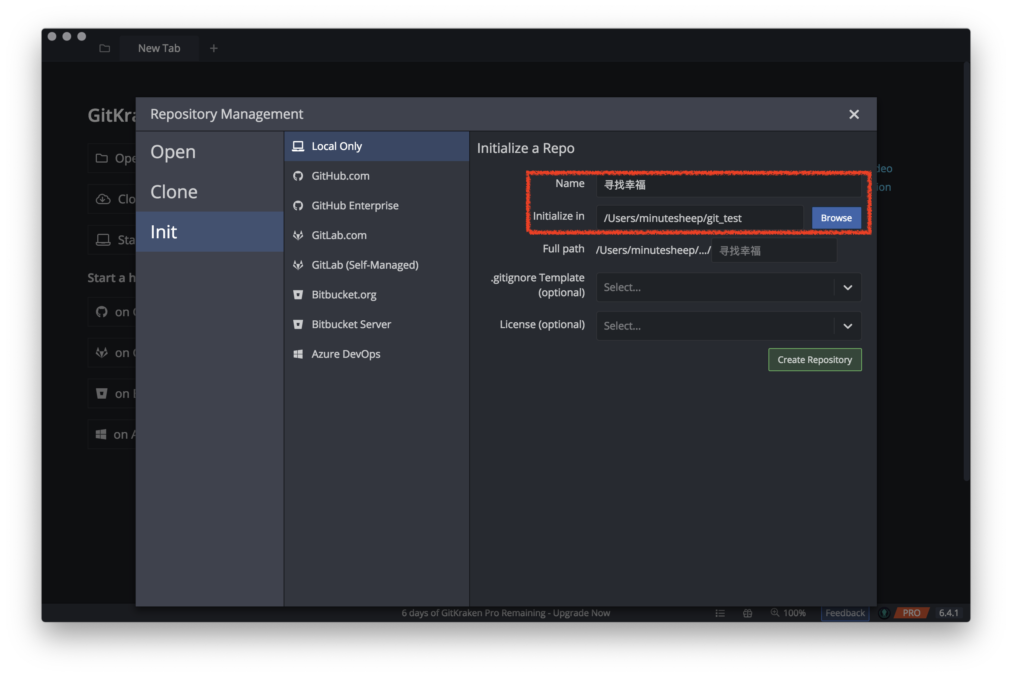Image resolution: width=1012 pixels, height=677 pixels.
Task: Click the repository Name input field
Action: (x=728, y=185)
